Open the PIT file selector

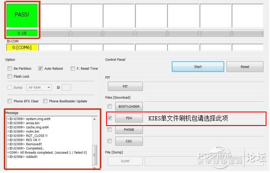[x=125, y=86]
